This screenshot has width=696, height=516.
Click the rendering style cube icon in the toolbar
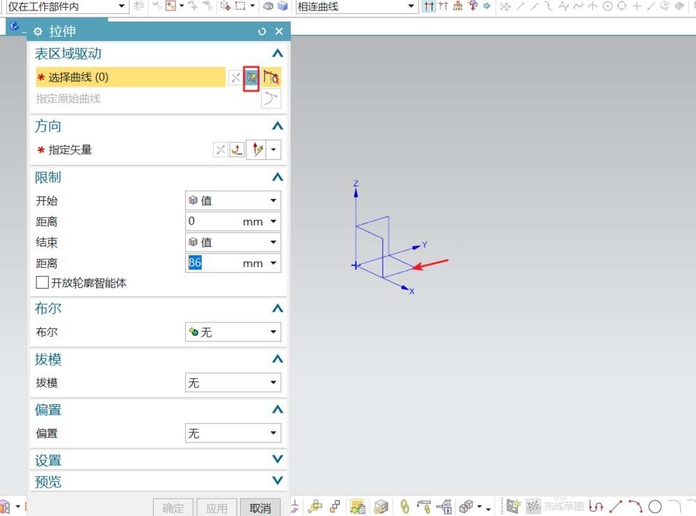click(x=269, y=6)
